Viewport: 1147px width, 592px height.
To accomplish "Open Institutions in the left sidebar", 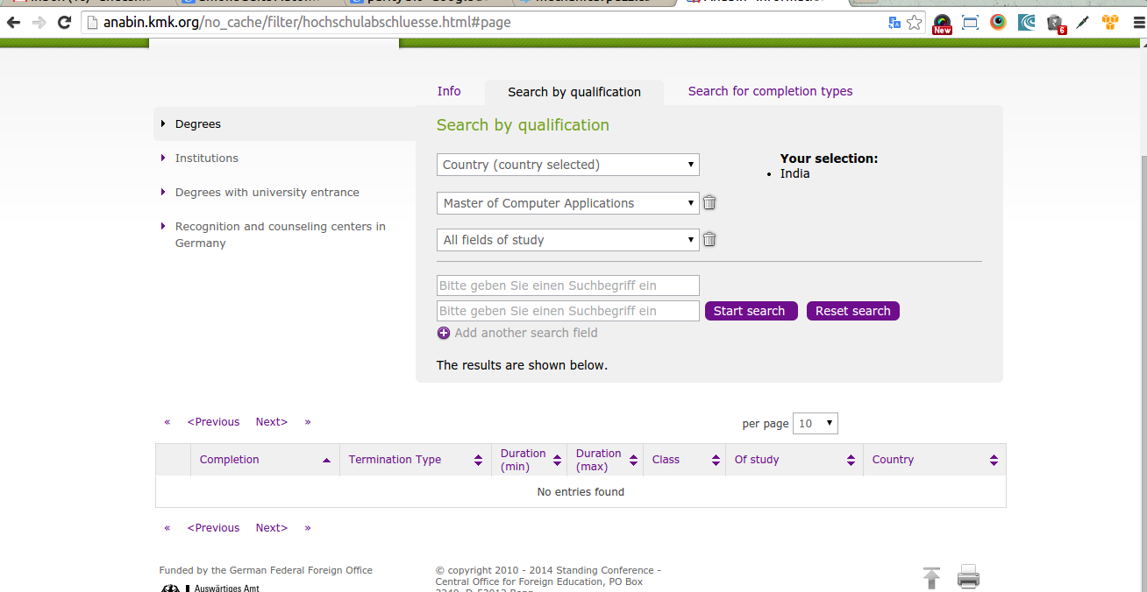I will coord(207,159).
